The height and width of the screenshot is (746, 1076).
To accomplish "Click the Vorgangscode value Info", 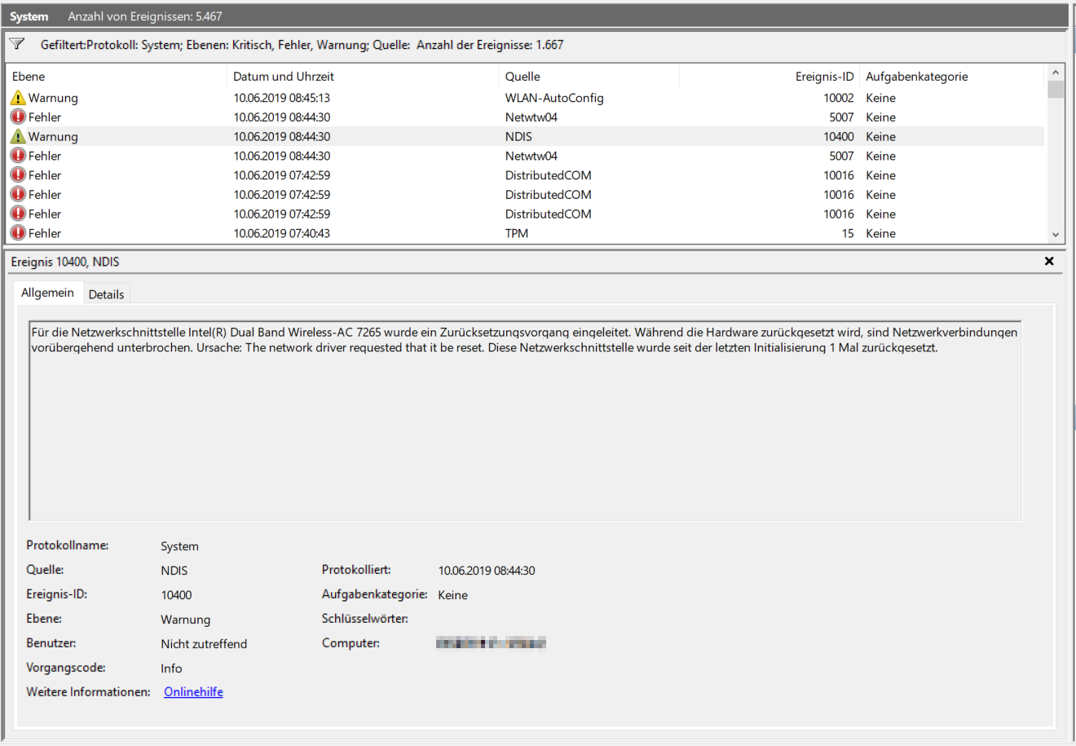I will (x=171, y=669).
